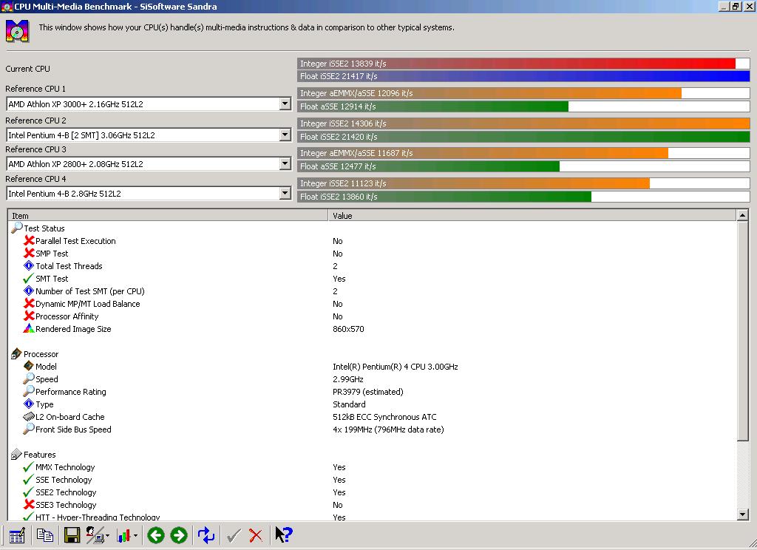Image resolution: width=757 pixels, height=550 pixels.
Task: Click the options table icon in the toolbar
Action: (17, 535)
